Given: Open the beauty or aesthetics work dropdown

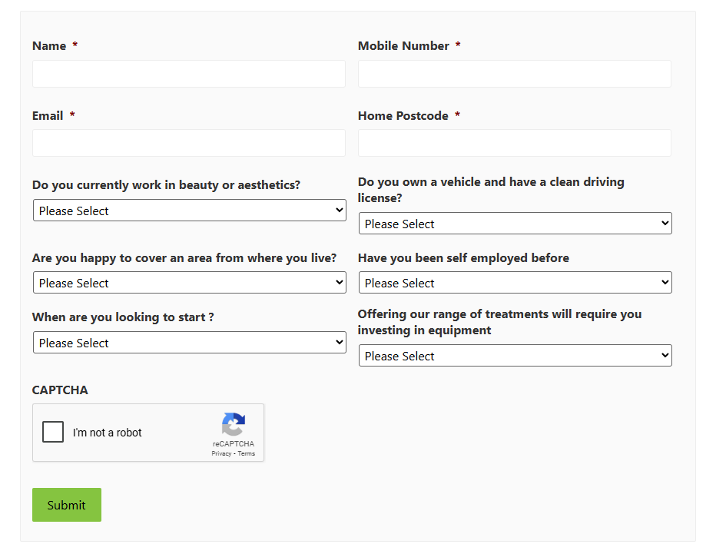Looking at the screenshot, I should 189,211.
